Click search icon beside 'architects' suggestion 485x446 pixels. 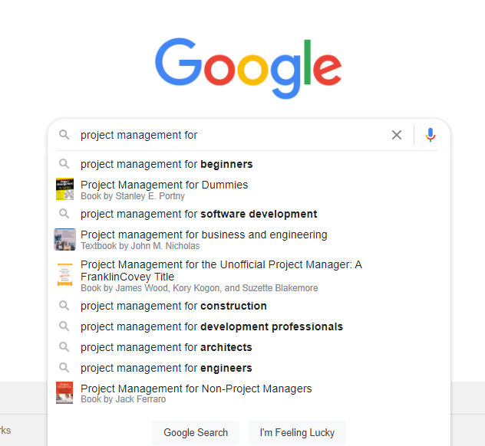pyautogui.click(x=64, y=347)
